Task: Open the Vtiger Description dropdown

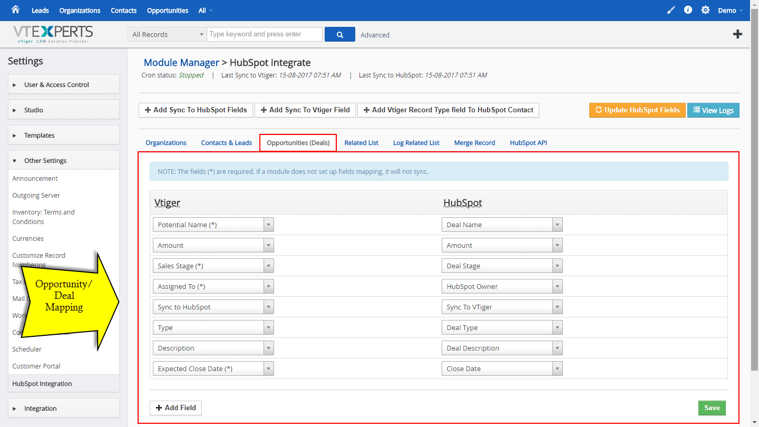Action: click(x=213, y=348)
